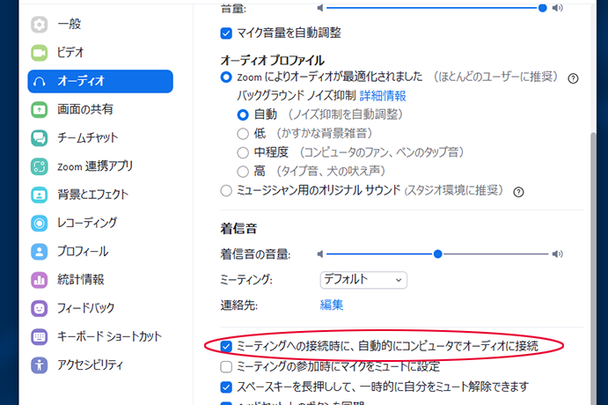Click help icon next to Zoom optimized audio

tap(573, 78)
